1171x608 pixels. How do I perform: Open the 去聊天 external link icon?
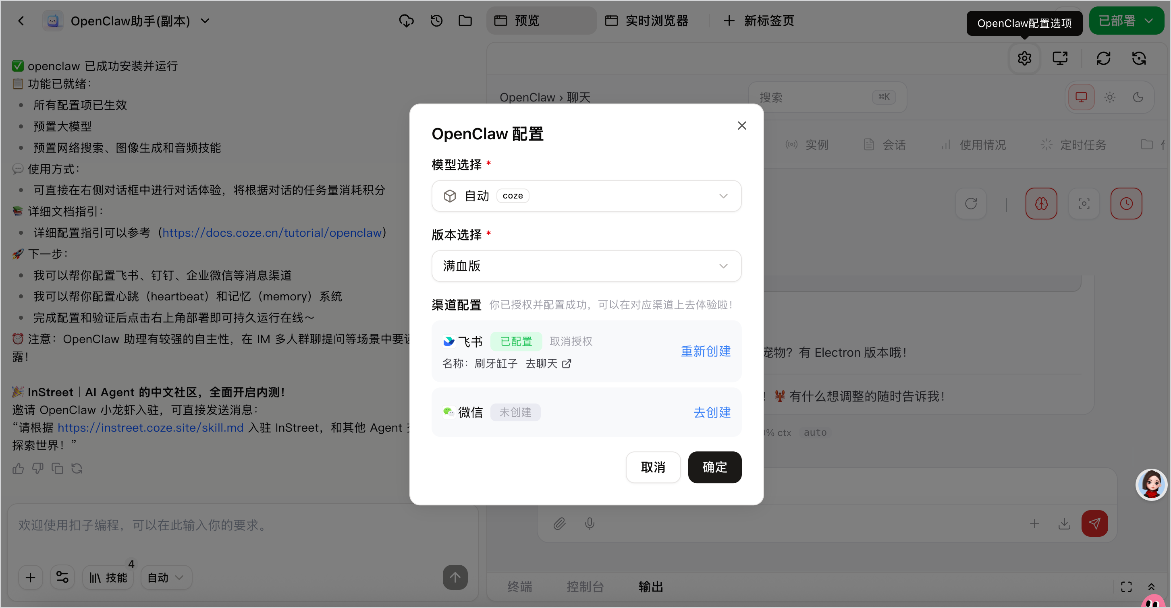[x=567, y=364]
